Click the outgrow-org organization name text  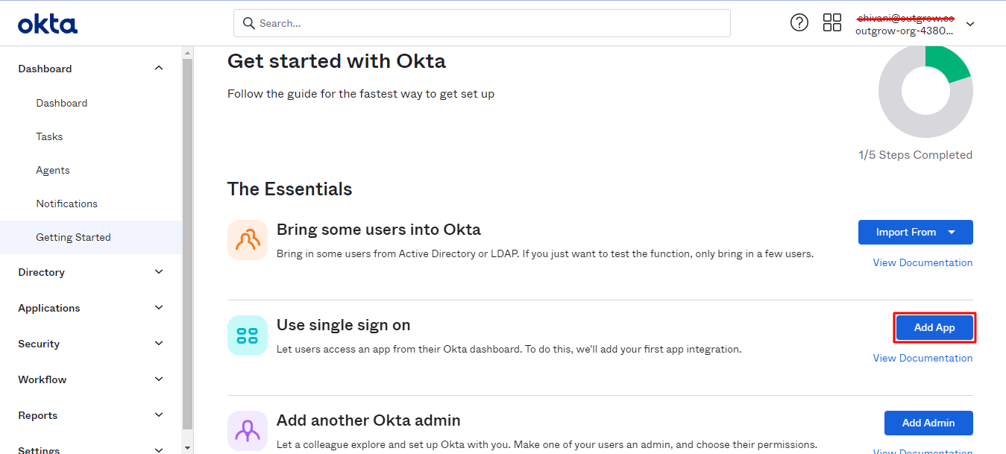coord(905,31)
